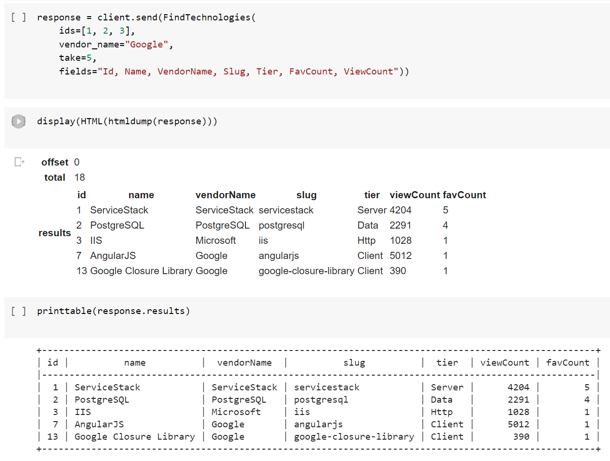This screenshot has width=610, height=461.
Task: Click the 'Http' tier cell in the HTML table
Action: click(x=366, y=240)
